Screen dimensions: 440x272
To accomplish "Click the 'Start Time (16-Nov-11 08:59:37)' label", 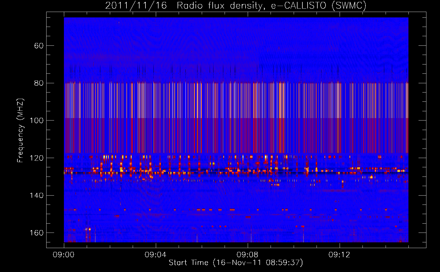I will coord(236,263).
